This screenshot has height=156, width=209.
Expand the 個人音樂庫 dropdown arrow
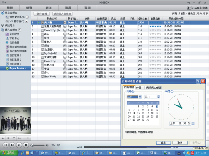click(20, 30)
